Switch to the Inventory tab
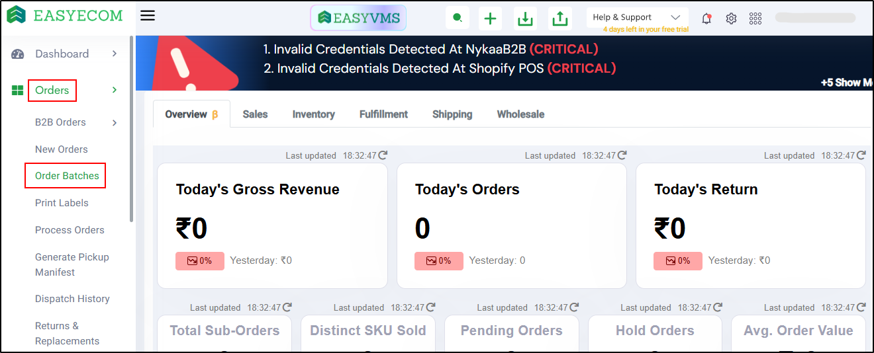The height and width of the screenshot is (353, 874). coord(314,114)
